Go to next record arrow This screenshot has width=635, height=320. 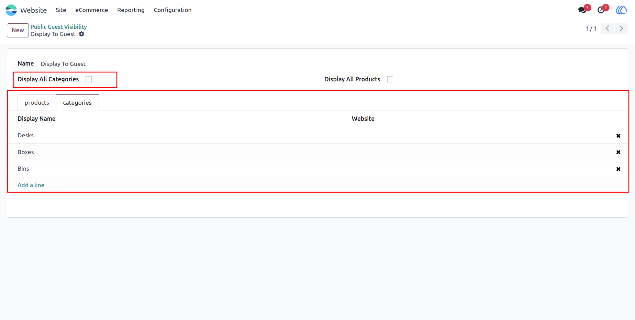[x=621, y=28]
